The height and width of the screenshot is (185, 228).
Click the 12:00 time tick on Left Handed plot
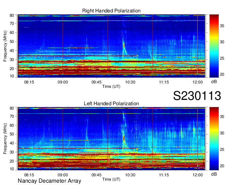pyautogui.click(x=197, y=175)
